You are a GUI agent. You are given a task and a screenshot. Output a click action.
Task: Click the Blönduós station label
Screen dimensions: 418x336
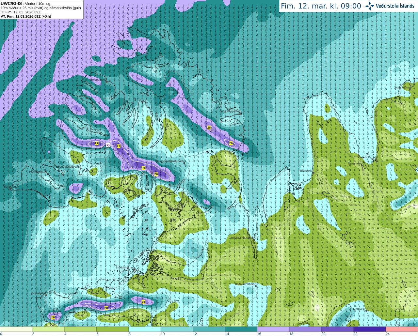pos(306,171)
